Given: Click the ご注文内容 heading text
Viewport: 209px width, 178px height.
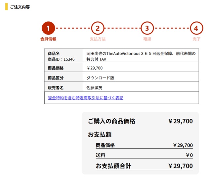Looking at the screenshot, I should click(x=20, y=7).
